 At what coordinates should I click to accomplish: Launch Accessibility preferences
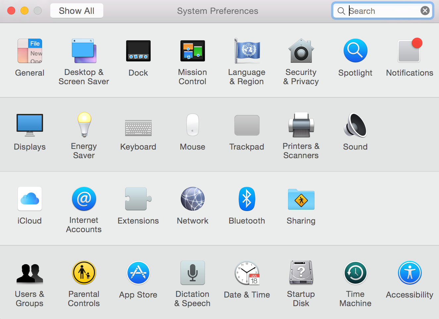(410, 273)
